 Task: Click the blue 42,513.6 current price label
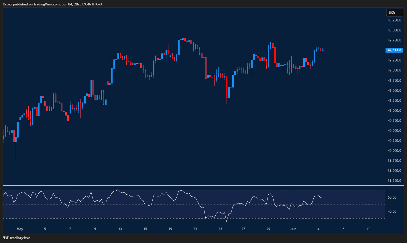(x=394, y=50)
